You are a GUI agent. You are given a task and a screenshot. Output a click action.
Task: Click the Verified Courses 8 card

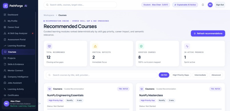[157, 53]
